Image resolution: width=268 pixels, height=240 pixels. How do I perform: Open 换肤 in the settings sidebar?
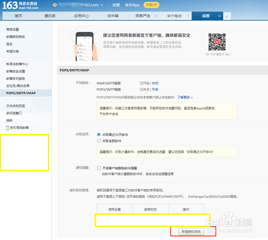coord(9,120)
